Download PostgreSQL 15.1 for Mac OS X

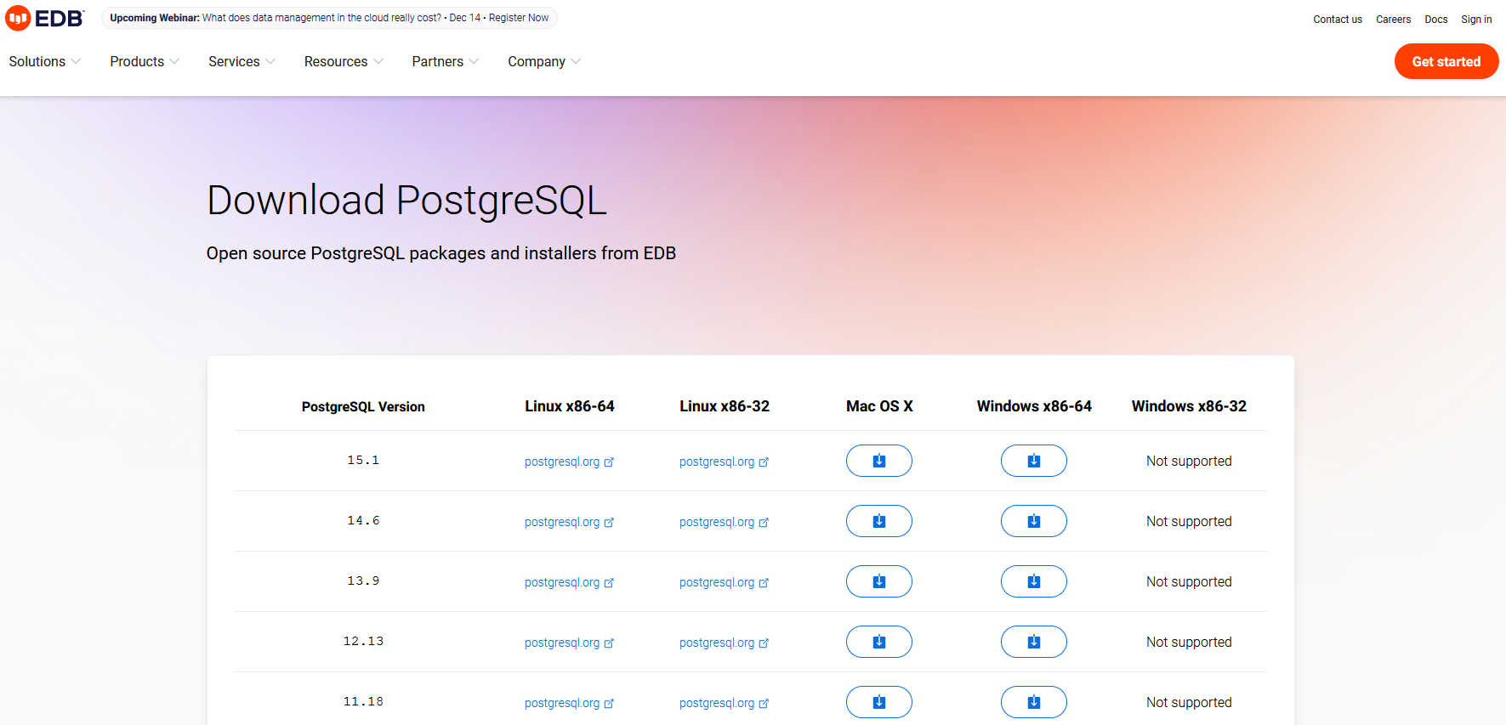point(878,461)
